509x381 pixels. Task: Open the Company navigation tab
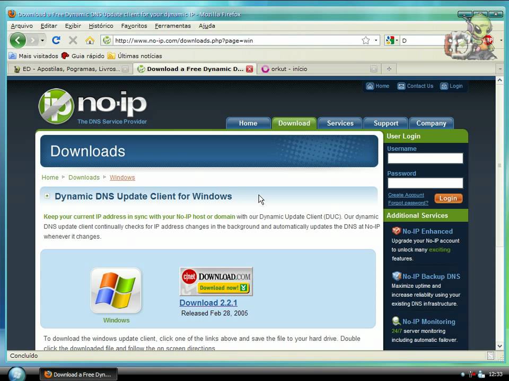click(432, 123)
